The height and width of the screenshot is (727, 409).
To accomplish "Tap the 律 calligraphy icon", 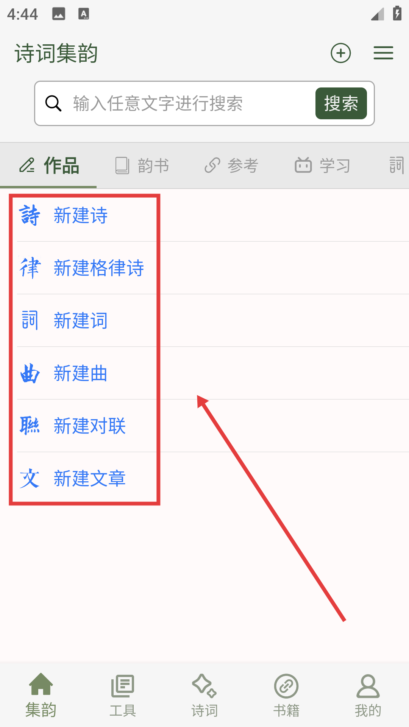I will pos(30,268).
